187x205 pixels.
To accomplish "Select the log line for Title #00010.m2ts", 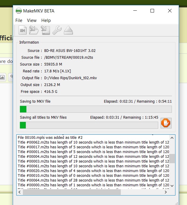I will pos(93,175).
